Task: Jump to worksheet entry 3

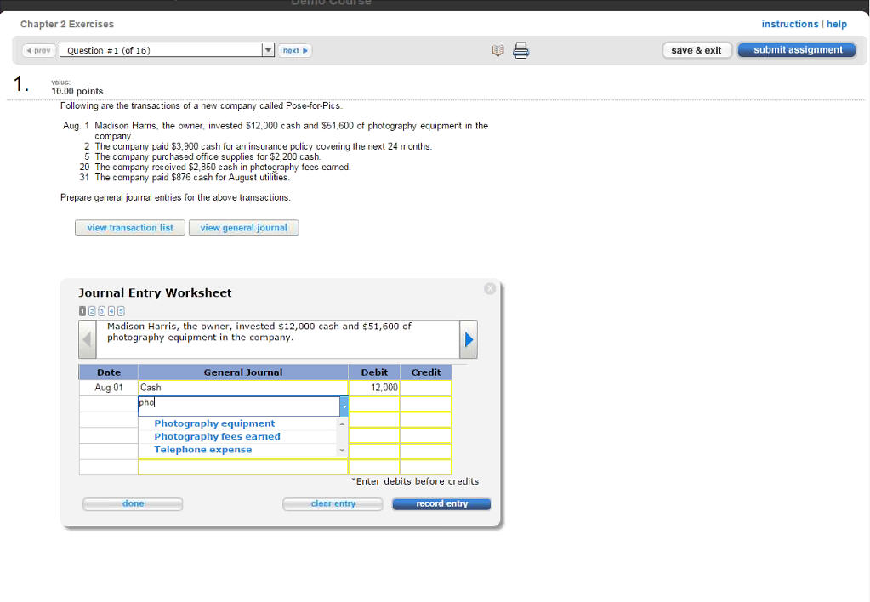Action: point(100,312)
